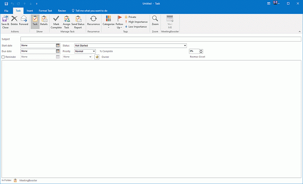Set High Importance for the task
303x184 pixels.
(x=136, y=22)
